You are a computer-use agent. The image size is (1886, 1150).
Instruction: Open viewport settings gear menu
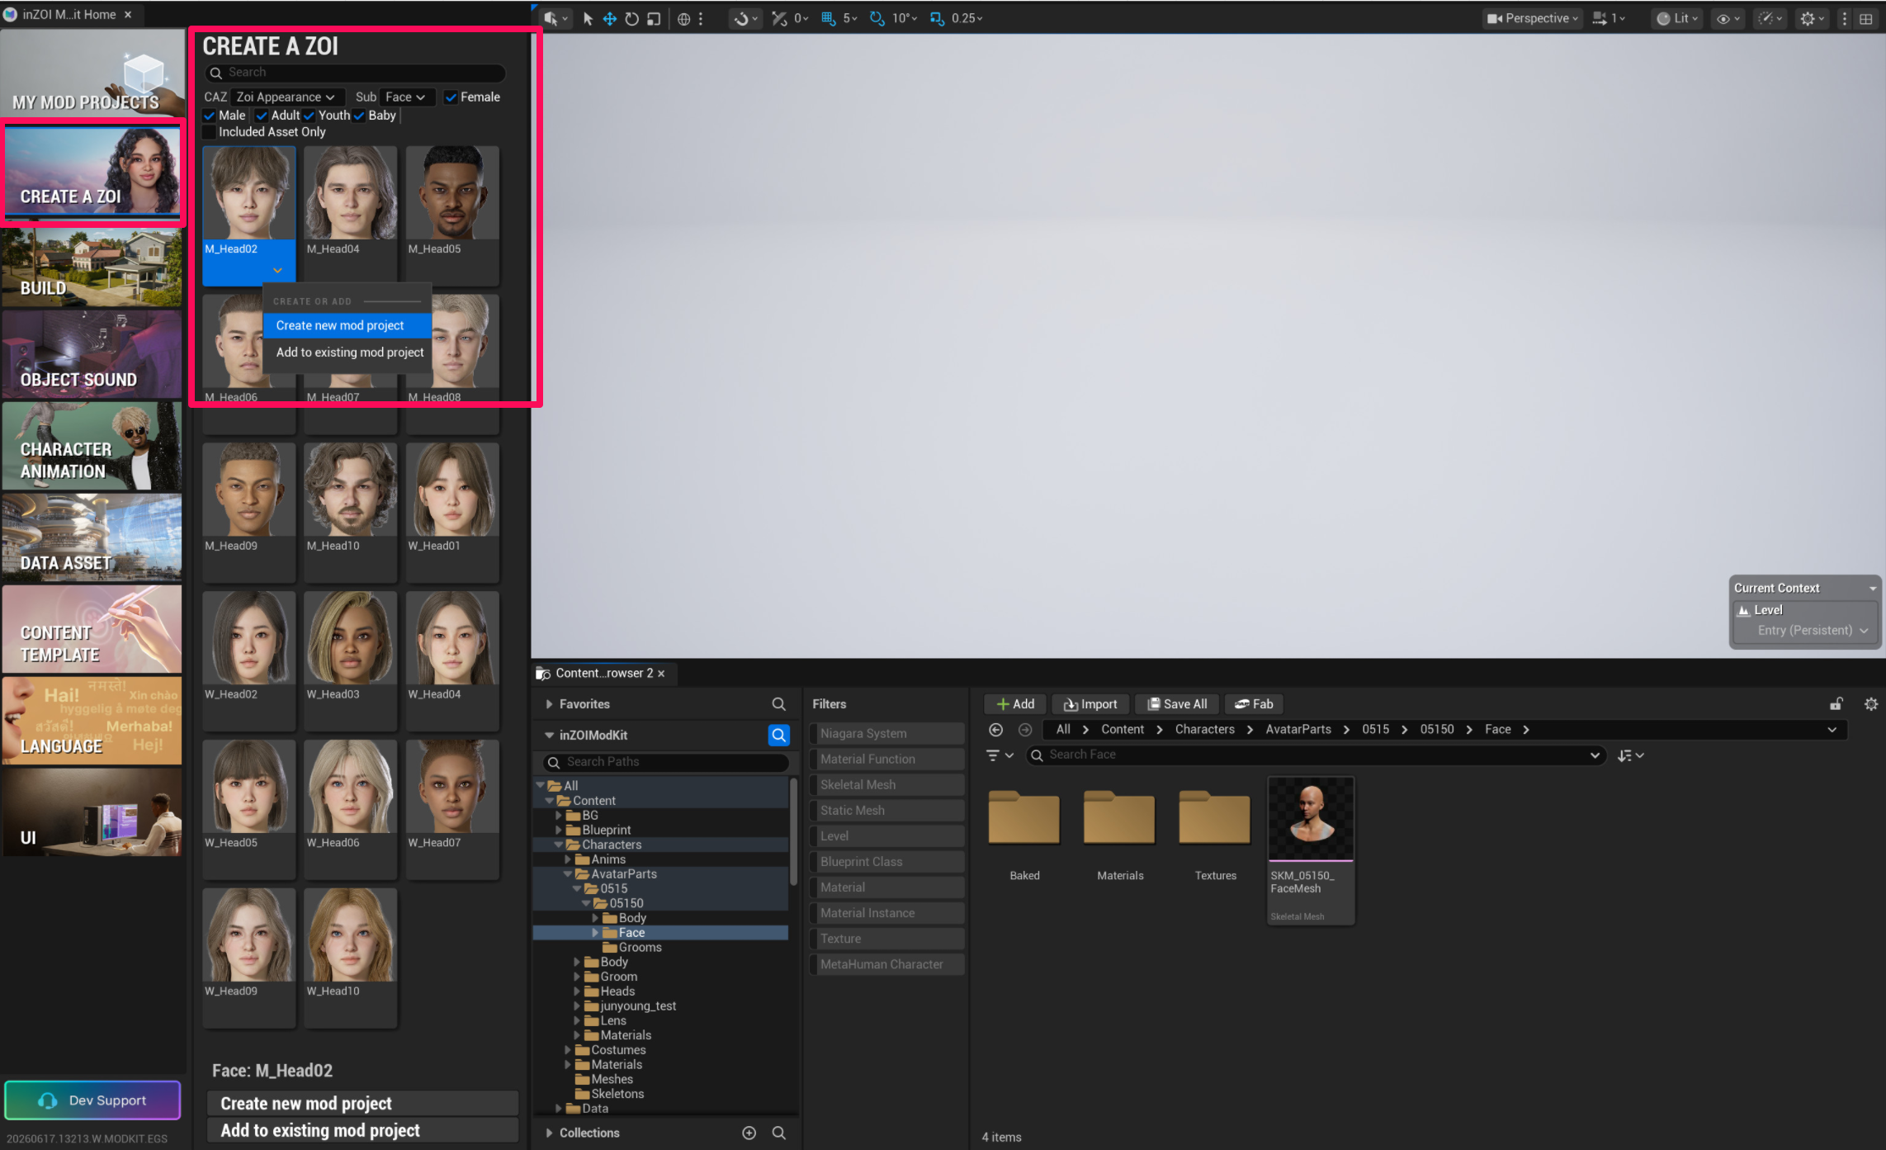click(x=1812, y=18)
